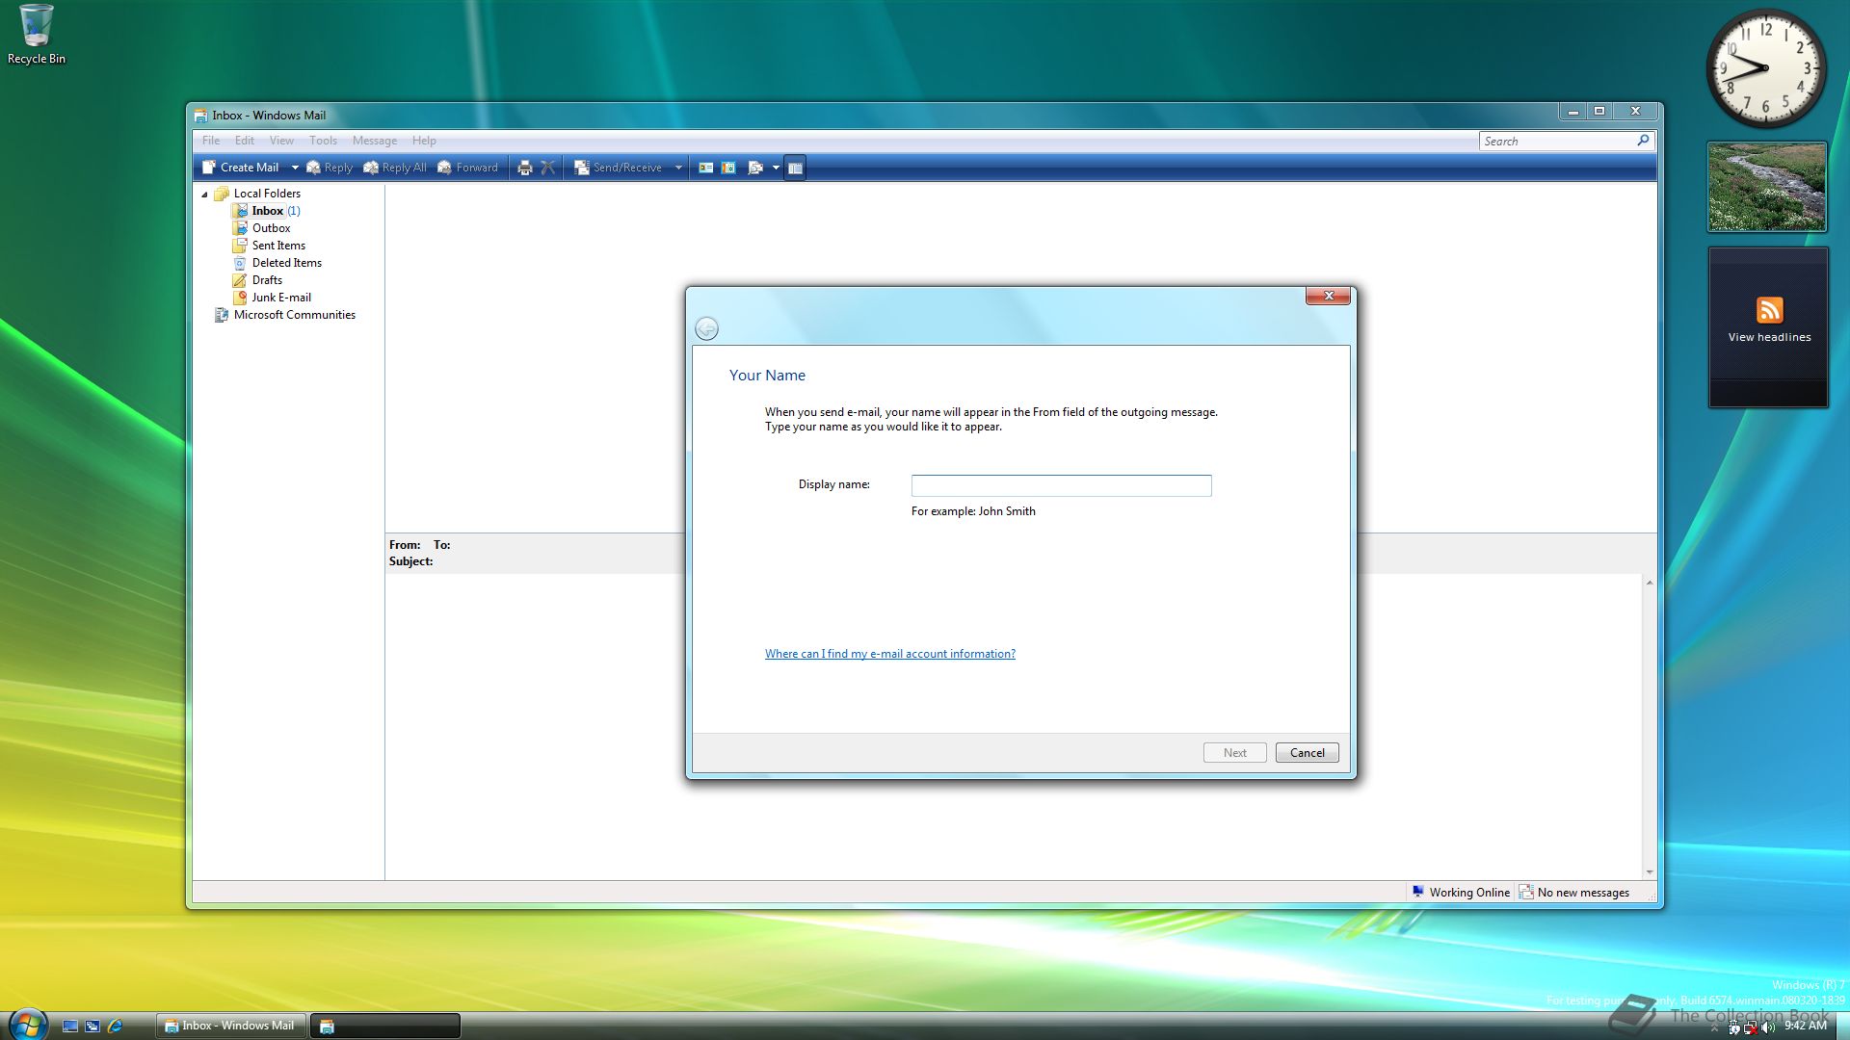
Task: Maximize the Windows Mail window
Action: (x=1599, y=112)
